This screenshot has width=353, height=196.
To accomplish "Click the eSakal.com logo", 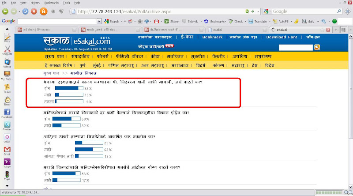I will (x=77, y=41).
